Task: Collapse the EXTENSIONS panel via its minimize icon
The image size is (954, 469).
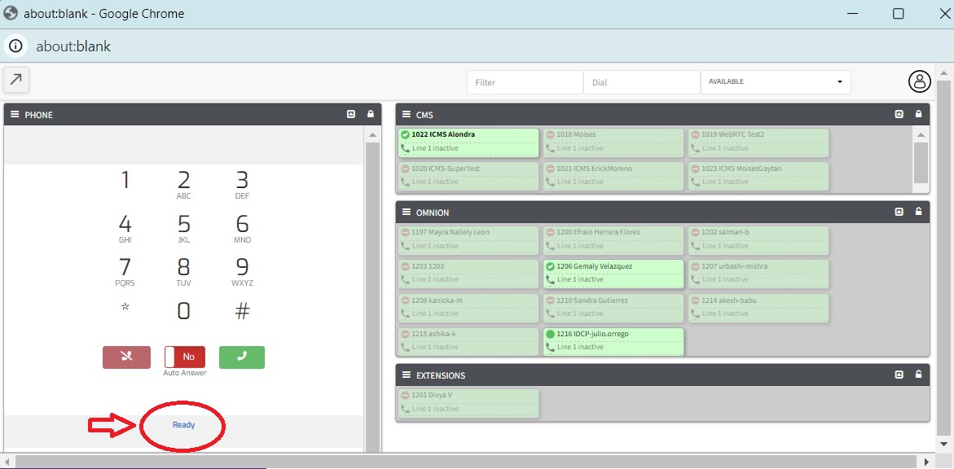Action: point(899,375)
